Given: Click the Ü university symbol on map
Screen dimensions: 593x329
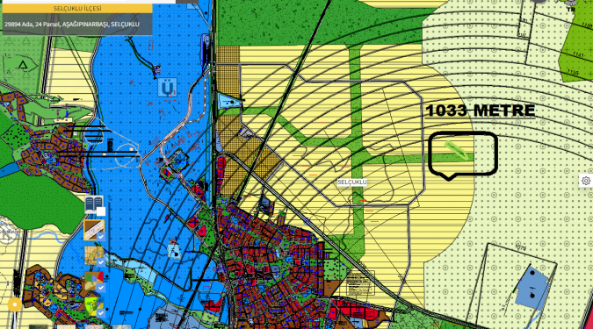Looking at the screenshot, I should point(167,89).
